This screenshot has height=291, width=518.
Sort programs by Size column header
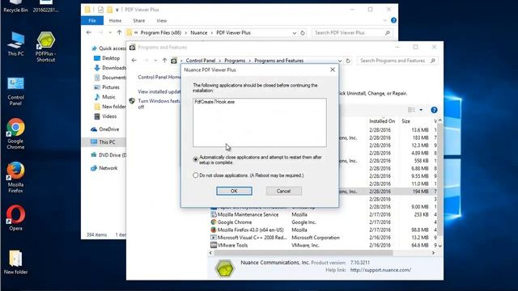(406, 121)
